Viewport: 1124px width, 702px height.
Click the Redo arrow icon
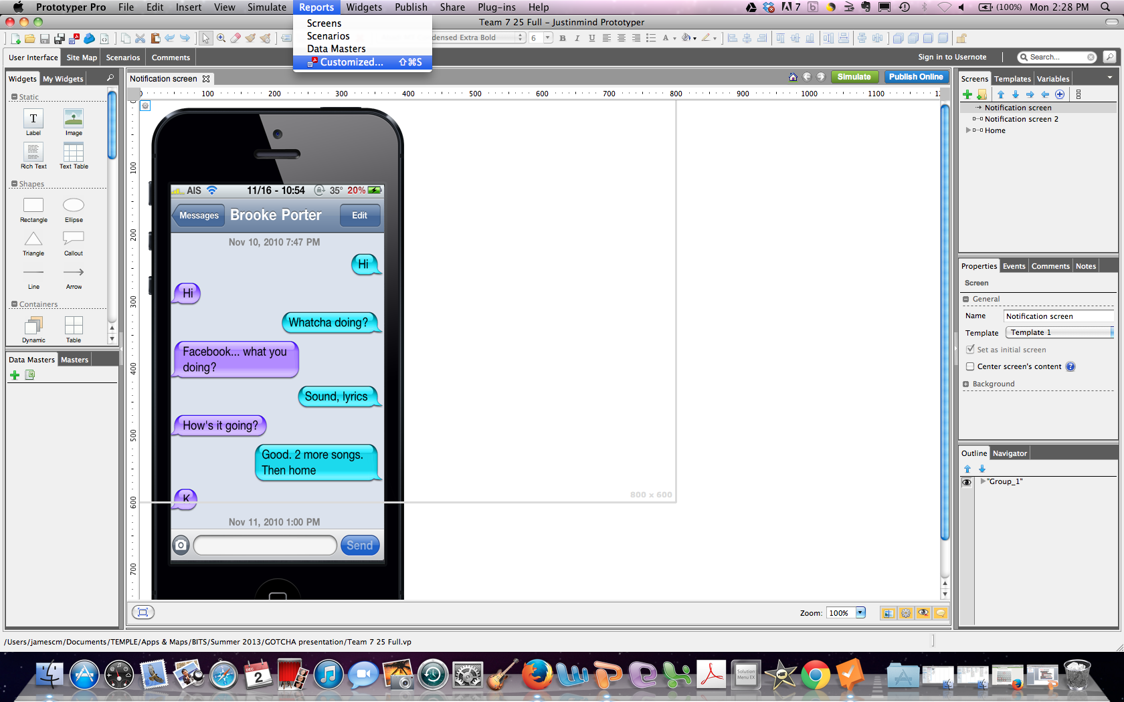185,38
